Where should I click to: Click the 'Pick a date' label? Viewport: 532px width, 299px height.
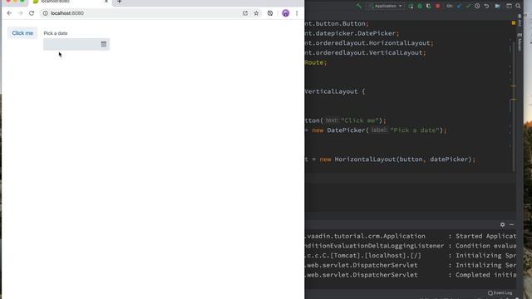point(56,33)
